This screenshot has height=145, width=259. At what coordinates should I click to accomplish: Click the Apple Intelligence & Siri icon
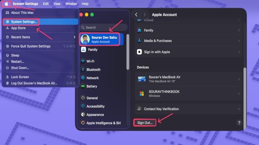click(83, 123)
